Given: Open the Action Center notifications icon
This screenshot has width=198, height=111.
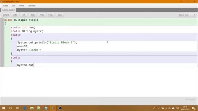Looking at the screenshot, I should click(193, 108).
